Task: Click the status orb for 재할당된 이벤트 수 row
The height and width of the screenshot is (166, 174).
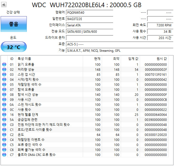Action: (x=4, y=140)
